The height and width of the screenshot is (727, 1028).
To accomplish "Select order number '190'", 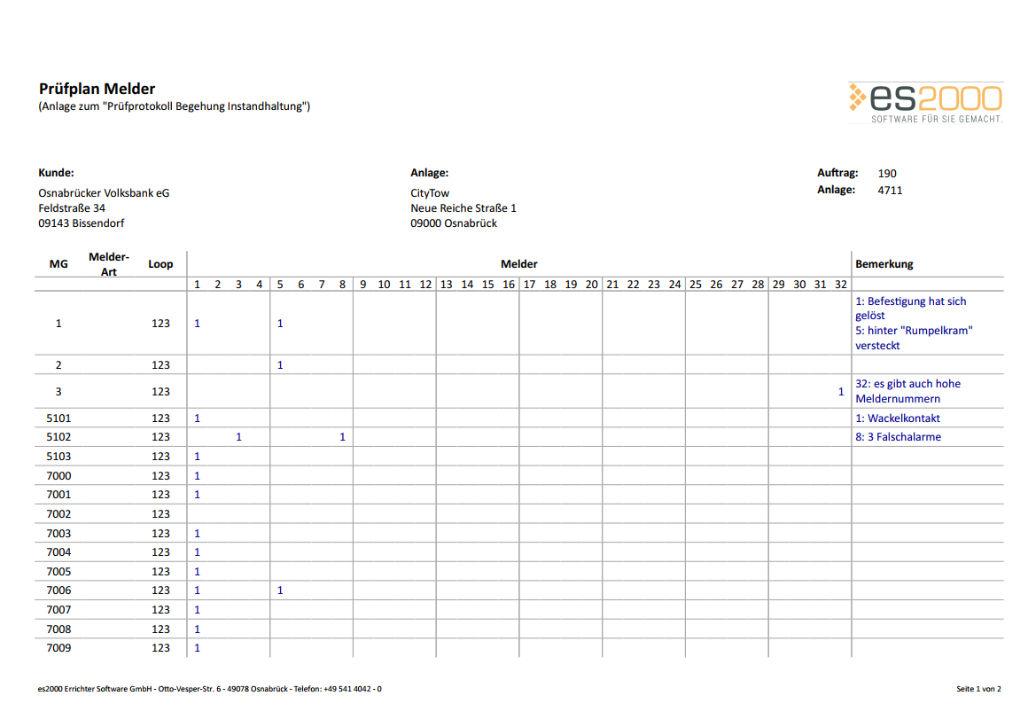I will (x=887, y=173).
